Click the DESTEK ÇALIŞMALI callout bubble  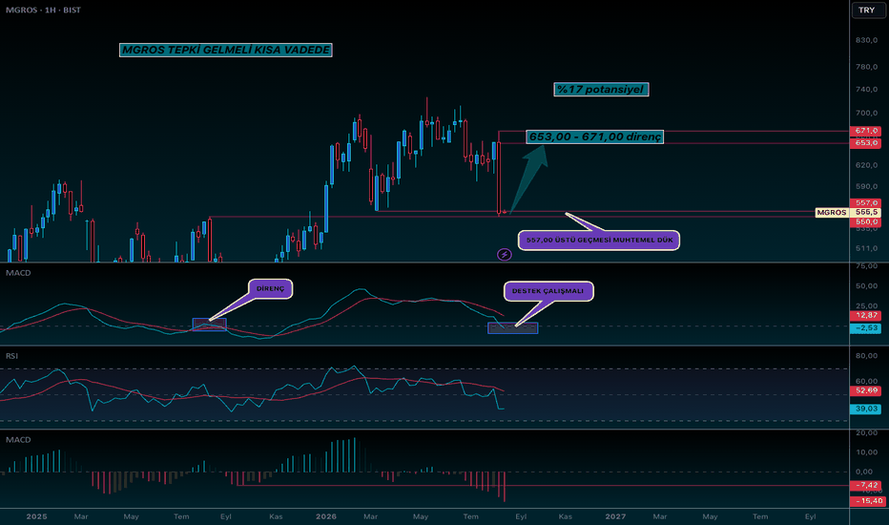pyautogui.click(x=548, y=291)
